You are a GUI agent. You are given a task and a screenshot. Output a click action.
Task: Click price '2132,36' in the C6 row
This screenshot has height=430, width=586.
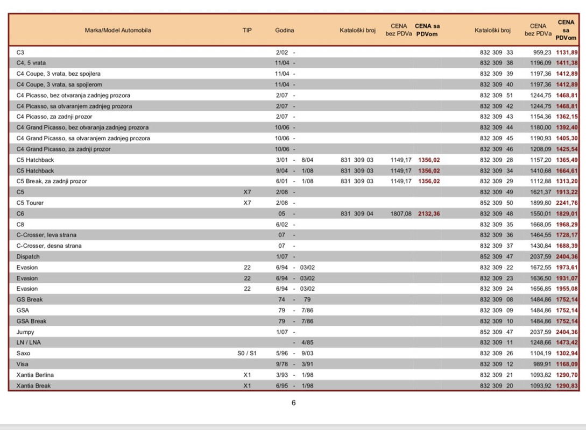click(x=429, y=213)
